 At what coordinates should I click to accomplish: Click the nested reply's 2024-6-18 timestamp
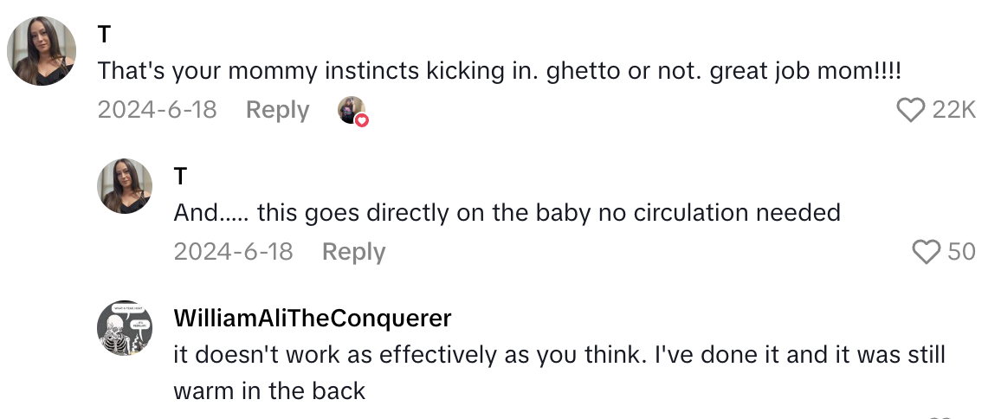coord(233,252)
